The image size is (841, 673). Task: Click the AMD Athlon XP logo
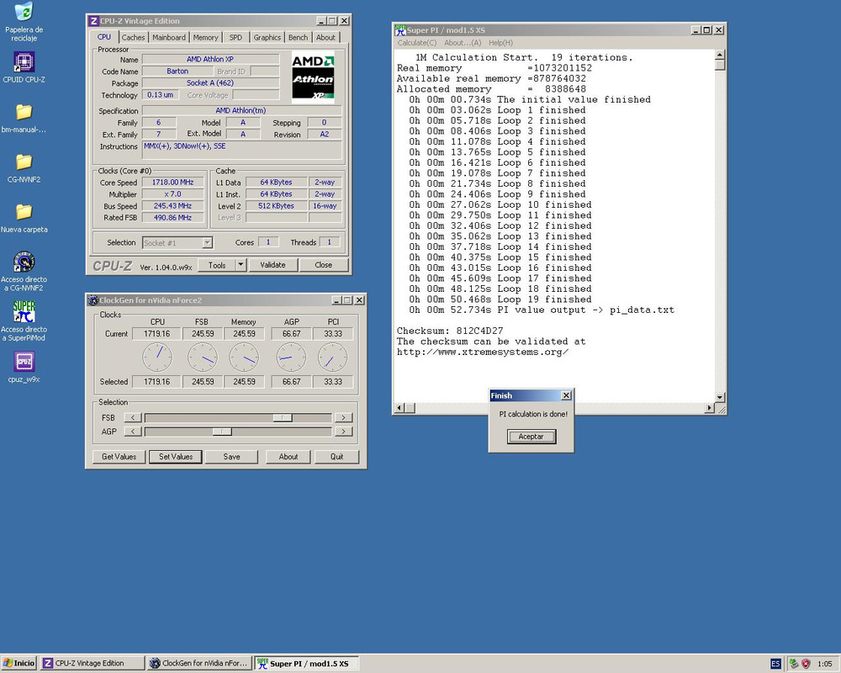(x=313, y=77)
